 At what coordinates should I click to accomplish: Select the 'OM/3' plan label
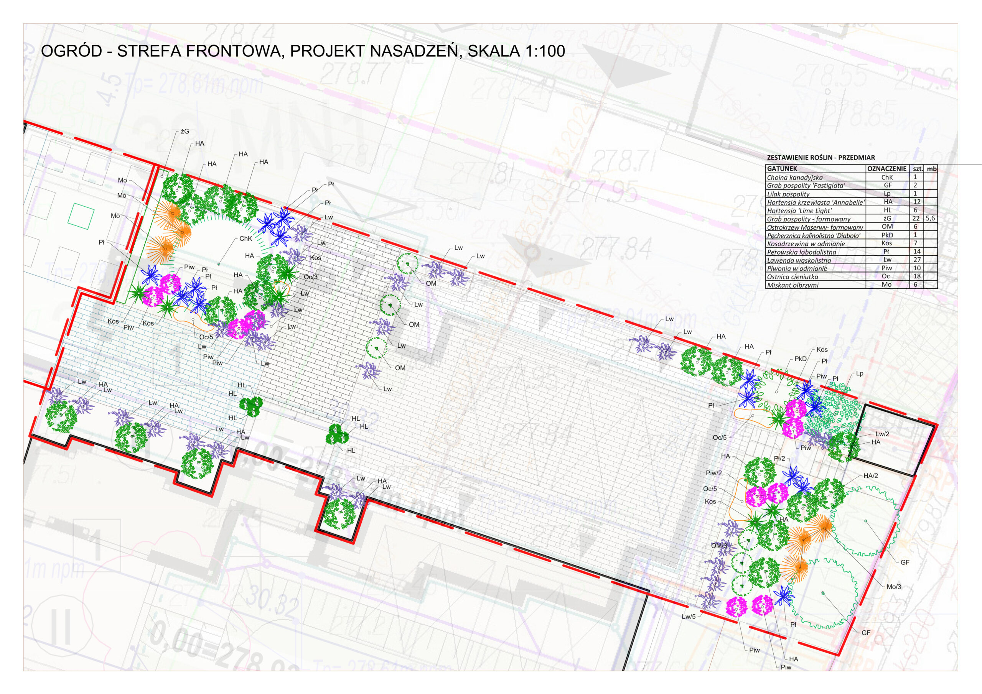(x=719, y=546)
